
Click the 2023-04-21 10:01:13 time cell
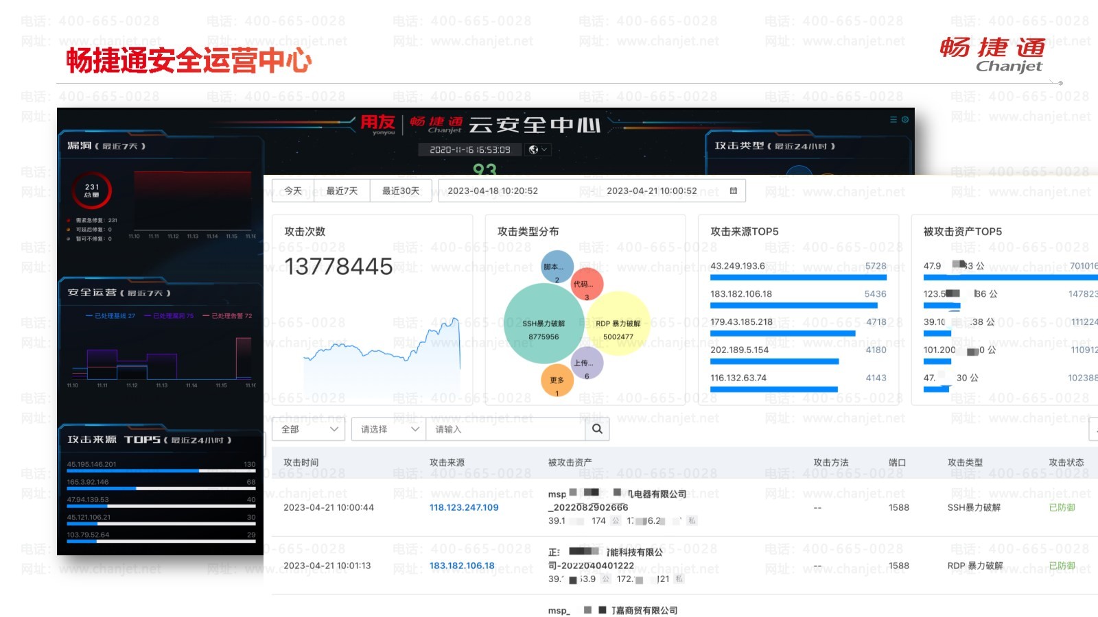[327, 566]
